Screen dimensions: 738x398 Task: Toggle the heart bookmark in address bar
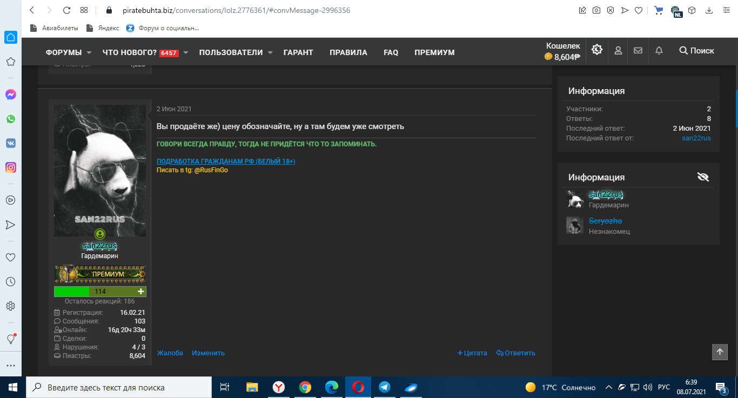pos(638,10)
